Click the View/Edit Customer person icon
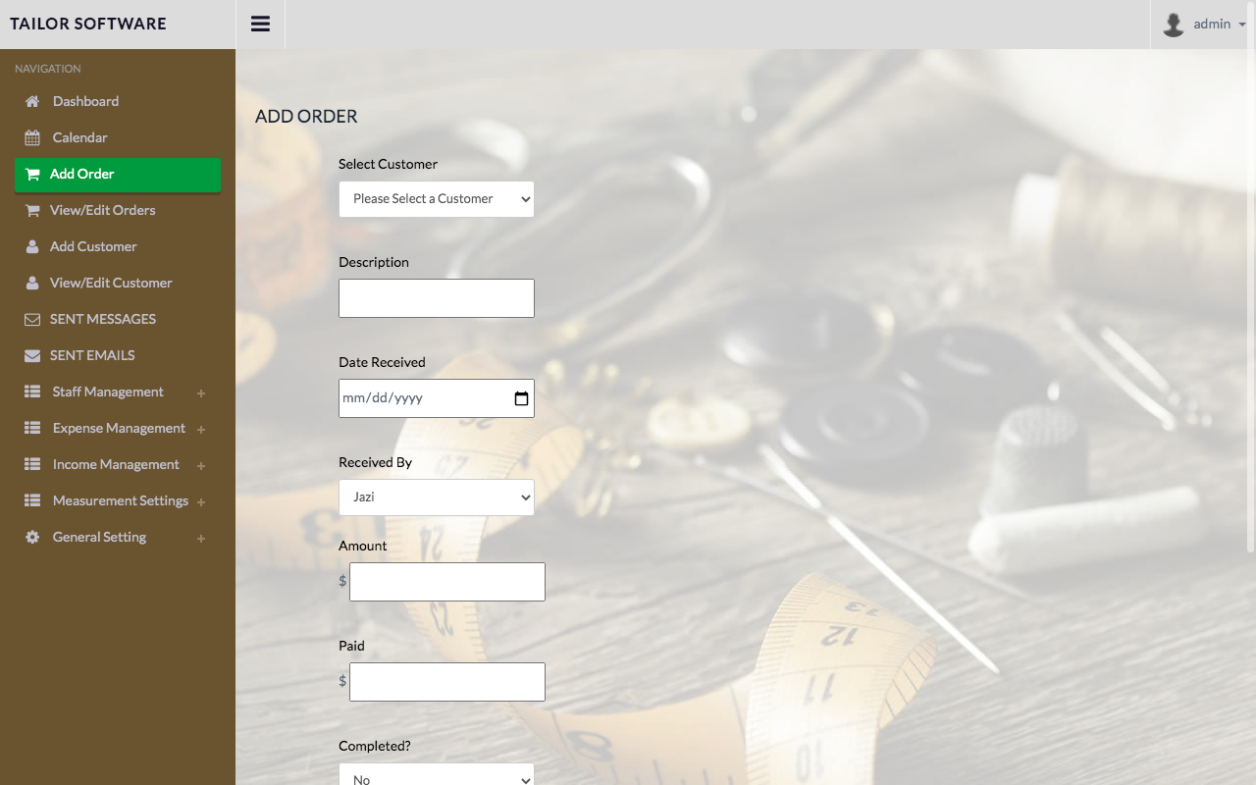 (32, 283)
